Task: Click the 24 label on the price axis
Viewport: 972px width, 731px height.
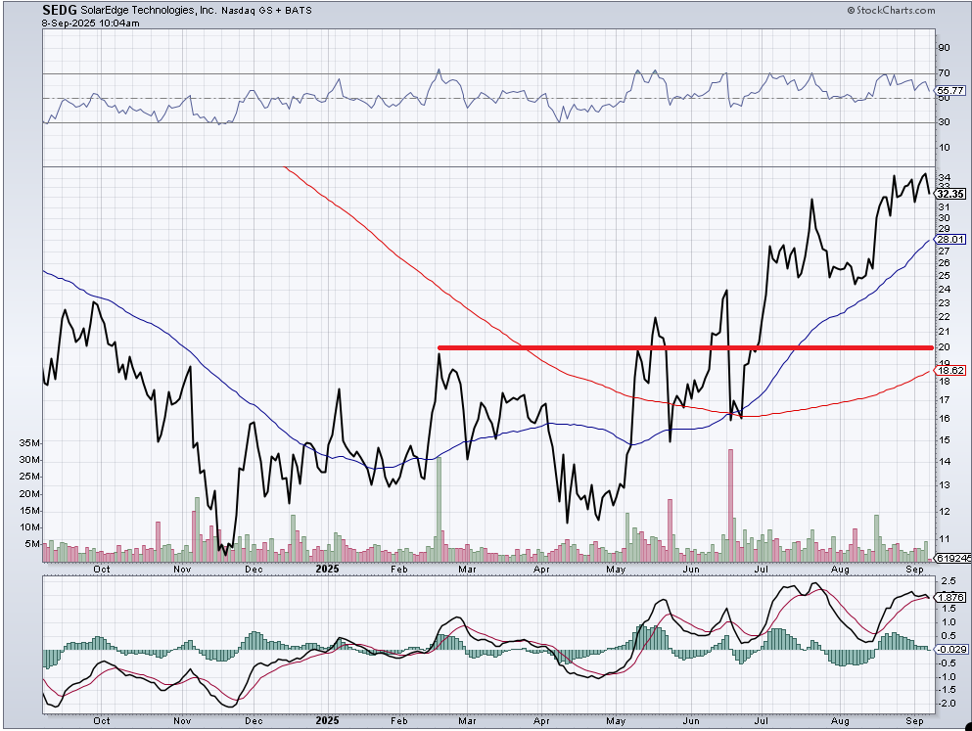Action: click(945, 290)
